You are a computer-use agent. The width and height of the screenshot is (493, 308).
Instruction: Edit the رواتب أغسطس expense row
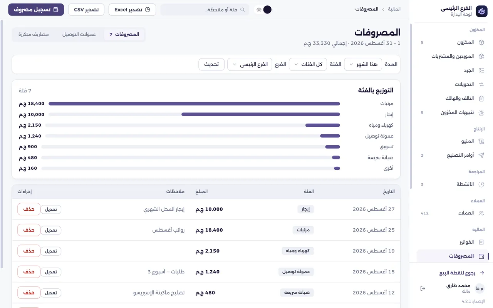51,230
